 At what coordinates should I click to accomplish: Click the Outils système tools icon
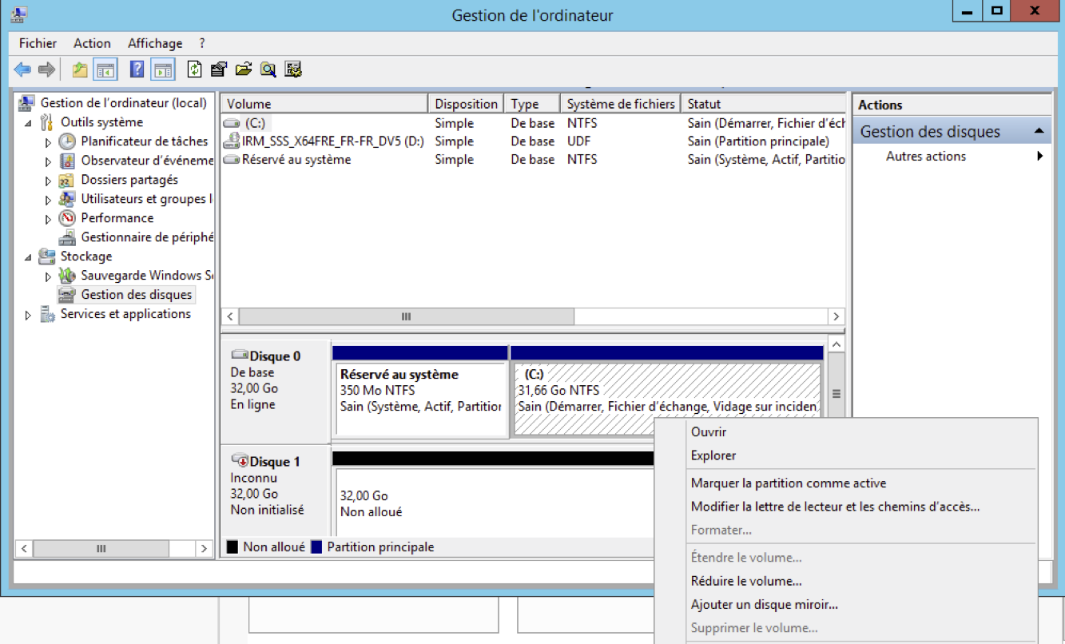click(x=48, y=122)
